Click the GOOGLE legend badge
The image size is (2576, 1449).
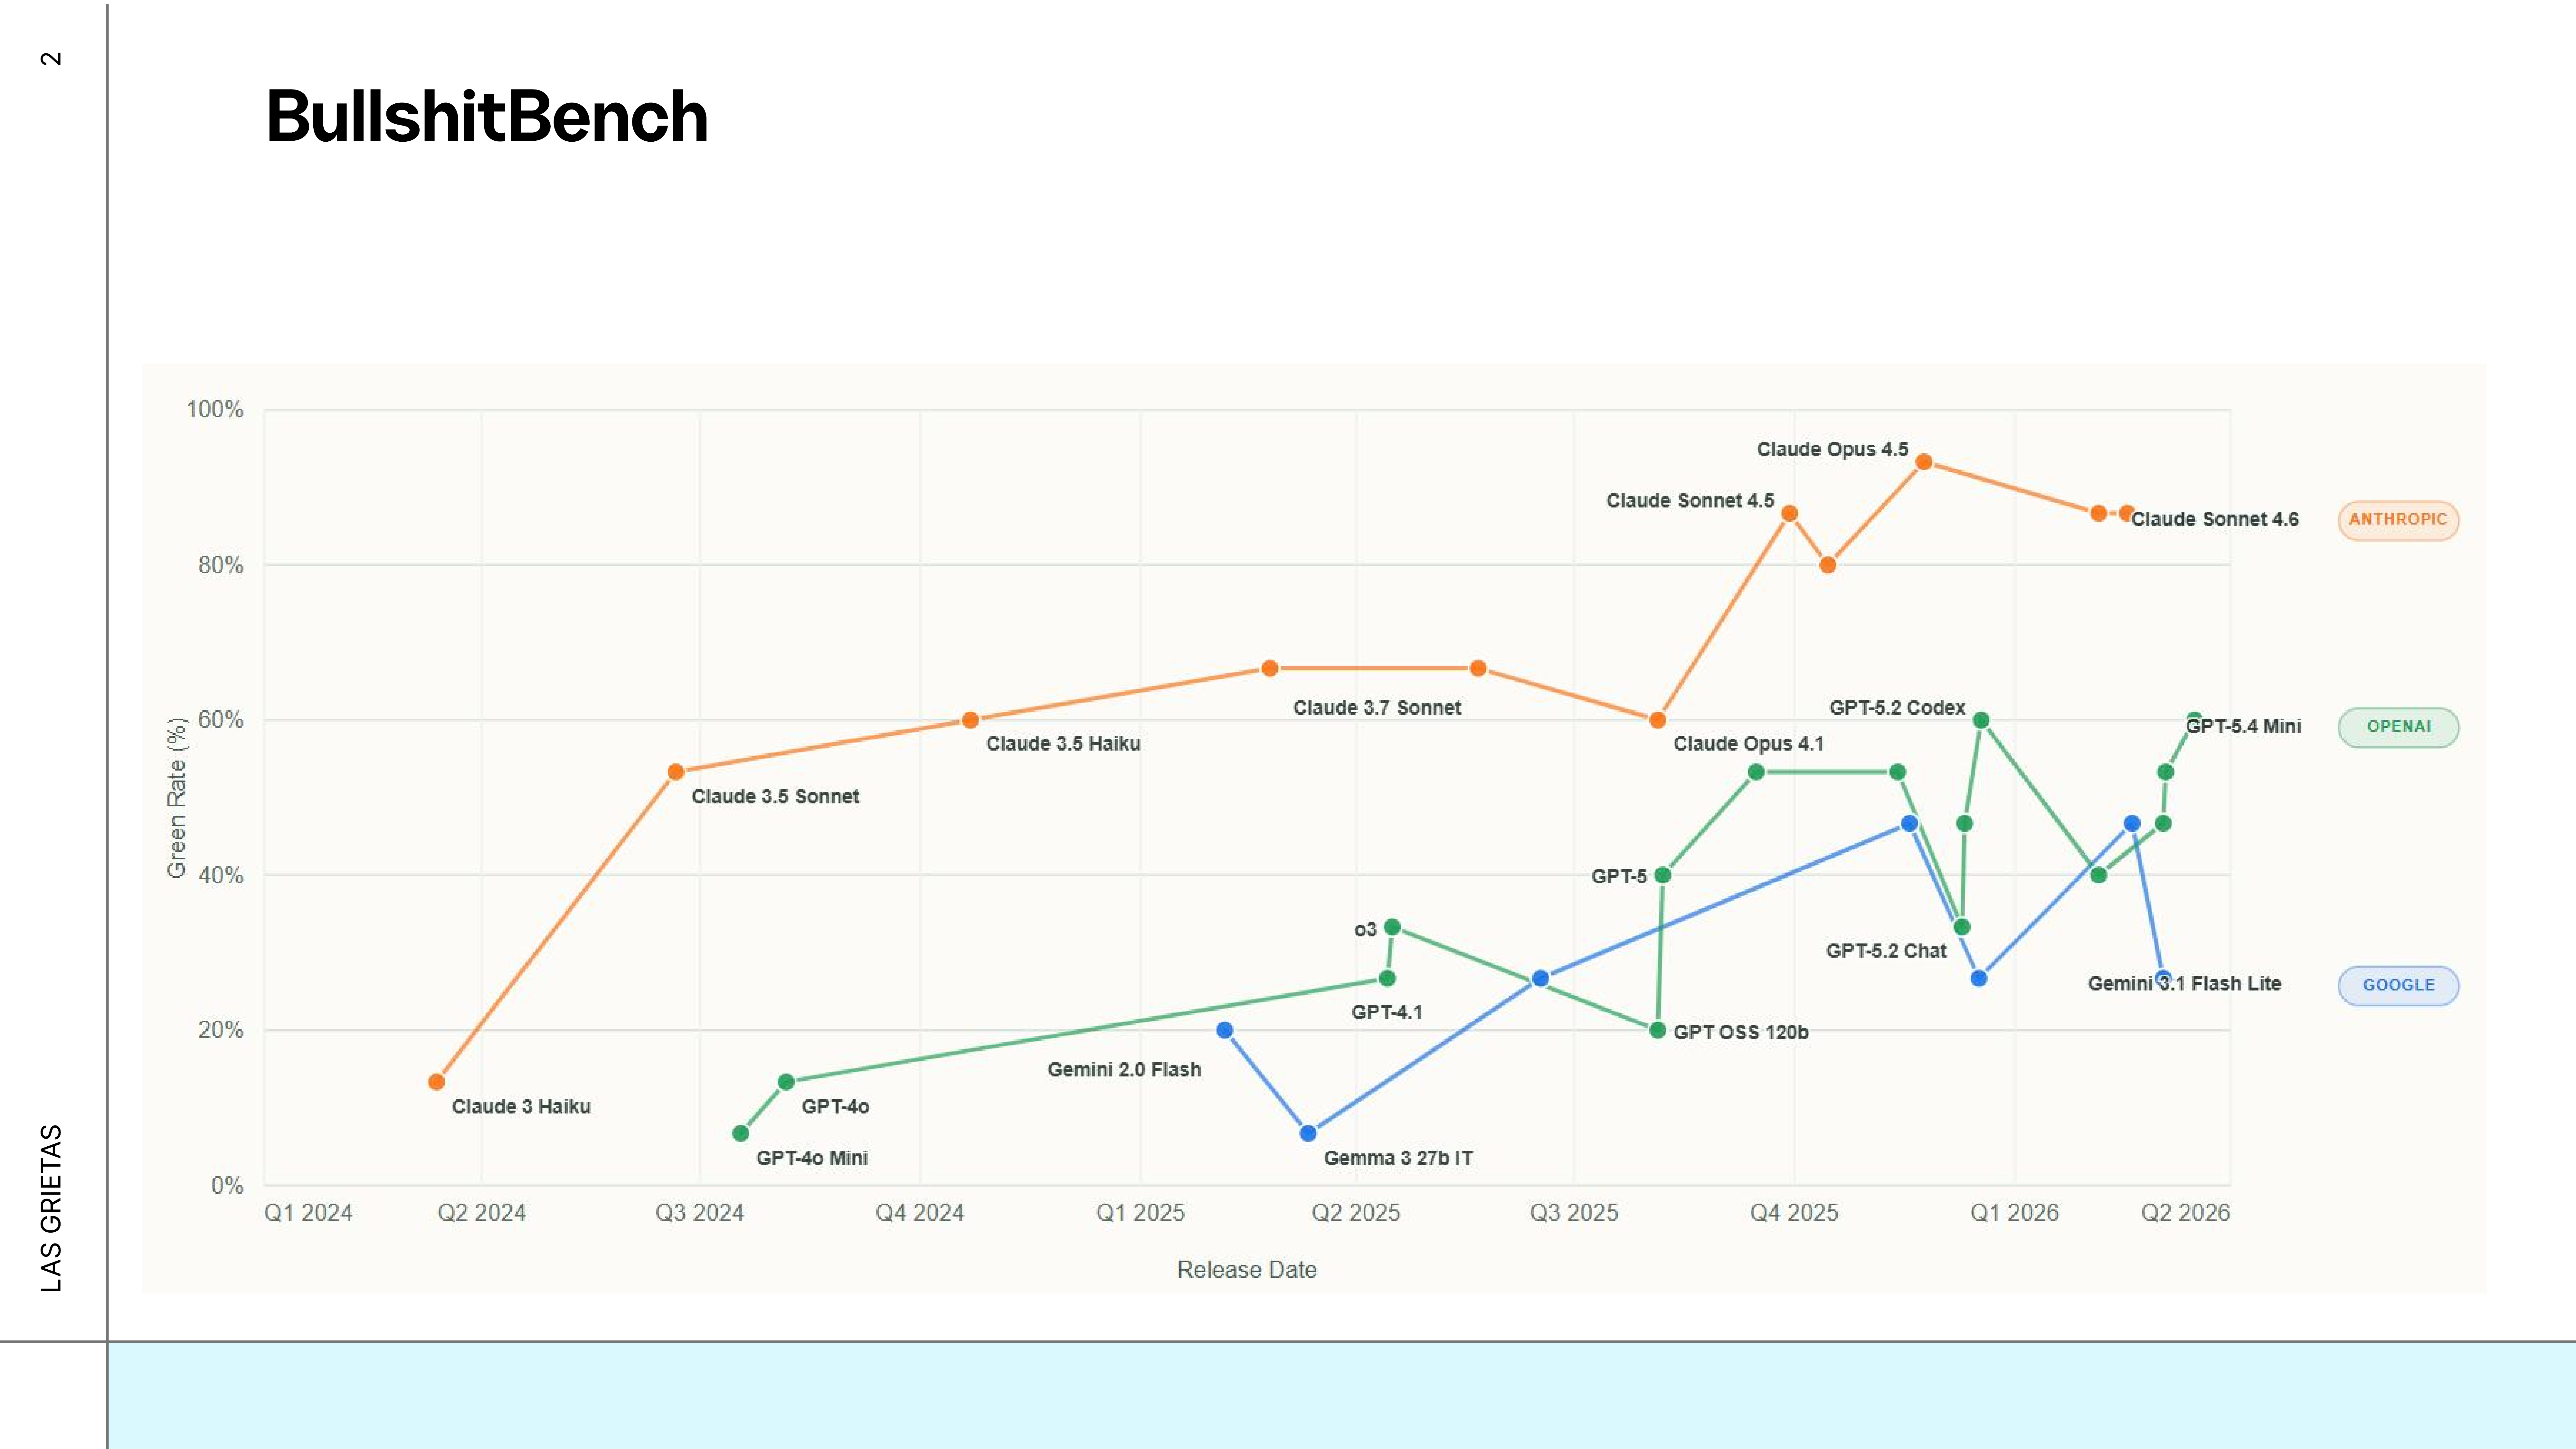(2398, 985)
